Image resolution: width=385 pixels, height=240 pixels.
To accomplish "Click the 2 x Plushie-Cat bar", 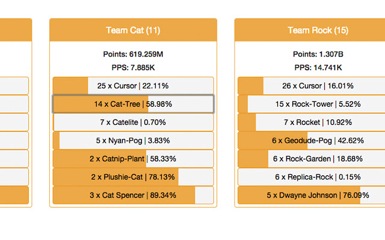I will coord(133,177).
